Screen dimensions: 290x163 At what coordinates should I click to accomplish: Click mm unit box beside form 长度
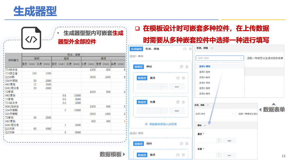pyautogui.click(x=229, y=156)
